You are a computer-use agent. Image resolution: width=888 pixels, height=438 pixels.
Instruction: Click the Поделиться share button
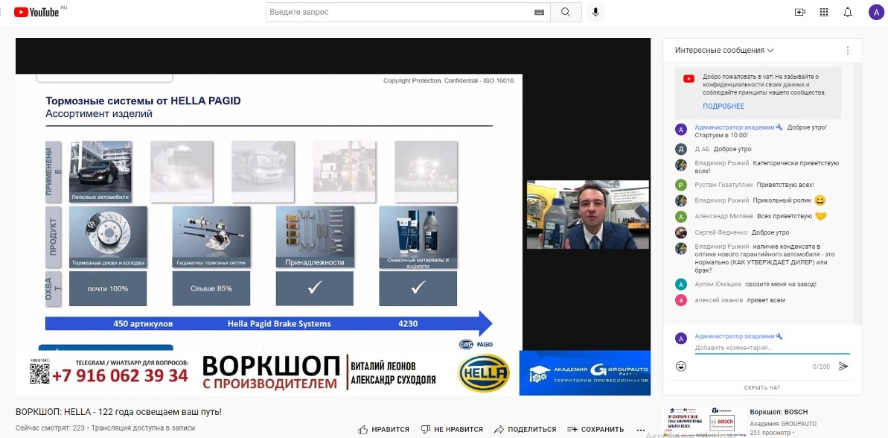[x=526, y=429]
